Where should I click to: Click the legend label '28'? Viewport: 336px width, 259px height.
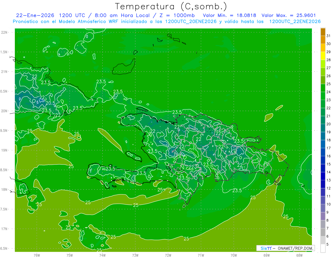328,60
